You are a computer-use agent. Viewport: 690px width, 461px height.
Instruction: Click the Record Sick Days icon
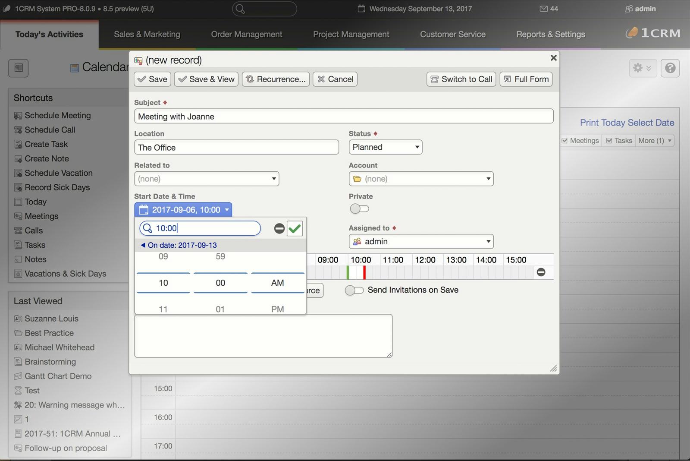coord(18,187)
